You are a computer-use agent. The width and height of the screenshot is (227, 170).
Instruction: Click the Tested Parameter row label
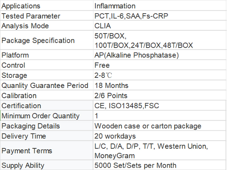coord(31,16)
